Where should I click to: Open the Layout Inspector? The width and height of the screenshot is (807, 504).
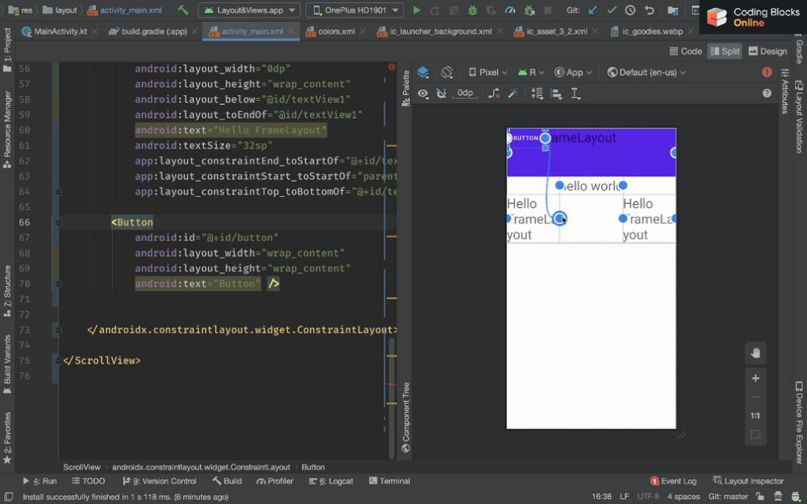tap(748, 481)
